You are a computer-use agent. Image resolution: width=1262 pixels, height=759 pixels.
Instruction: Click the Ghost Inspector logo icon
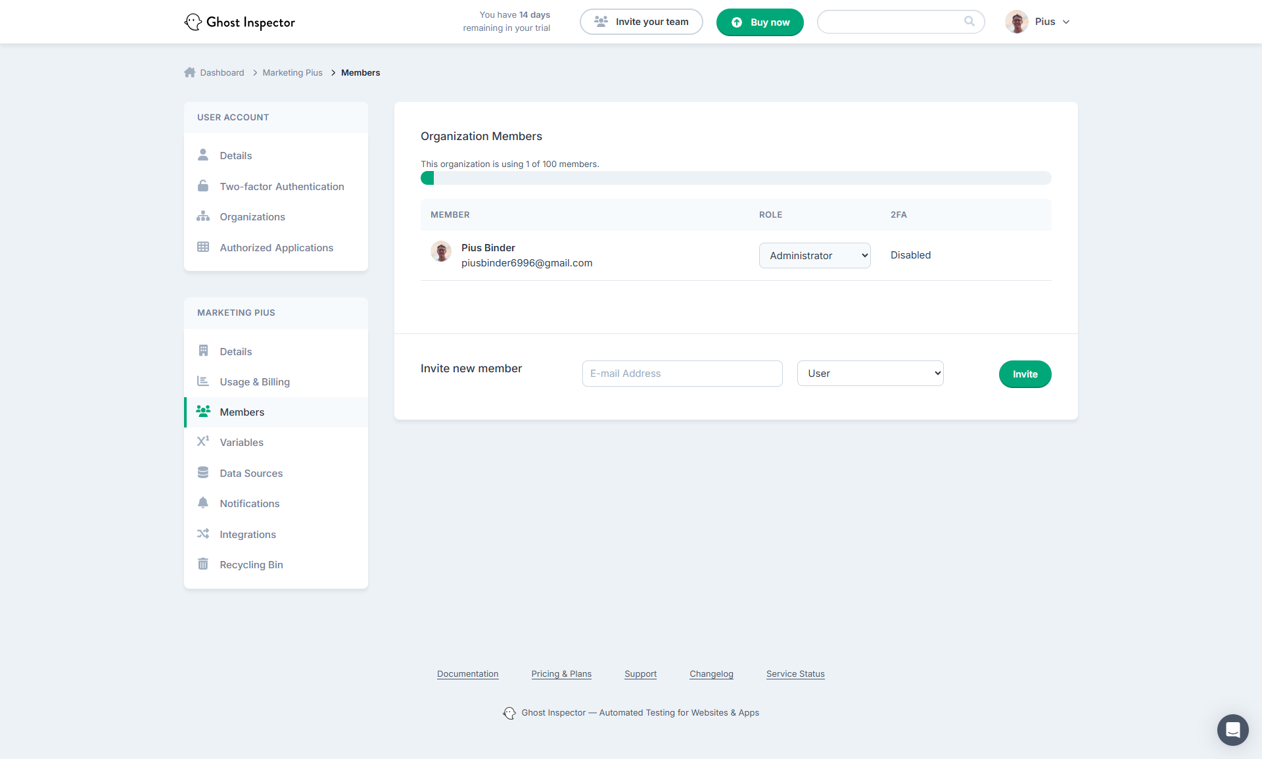coord(193,22)
